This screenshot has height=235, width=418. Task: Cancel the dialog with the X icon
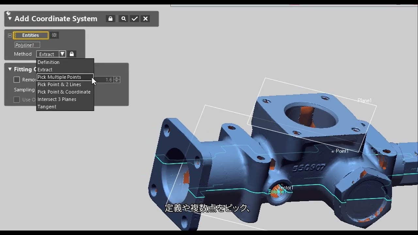146,19
